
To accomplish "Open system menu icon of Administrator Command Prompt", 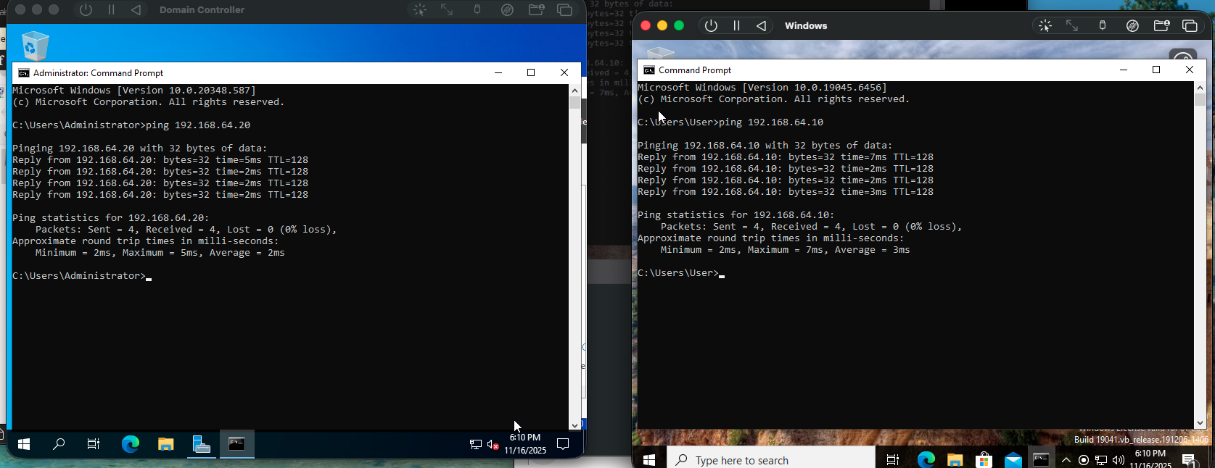I will pos(24,73).
